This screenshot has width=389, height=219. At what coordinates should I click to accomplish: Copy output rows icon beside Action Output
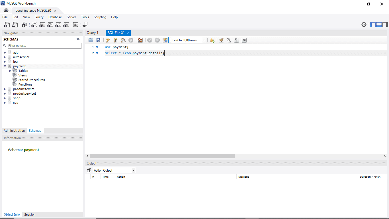(x=89, y=171)
